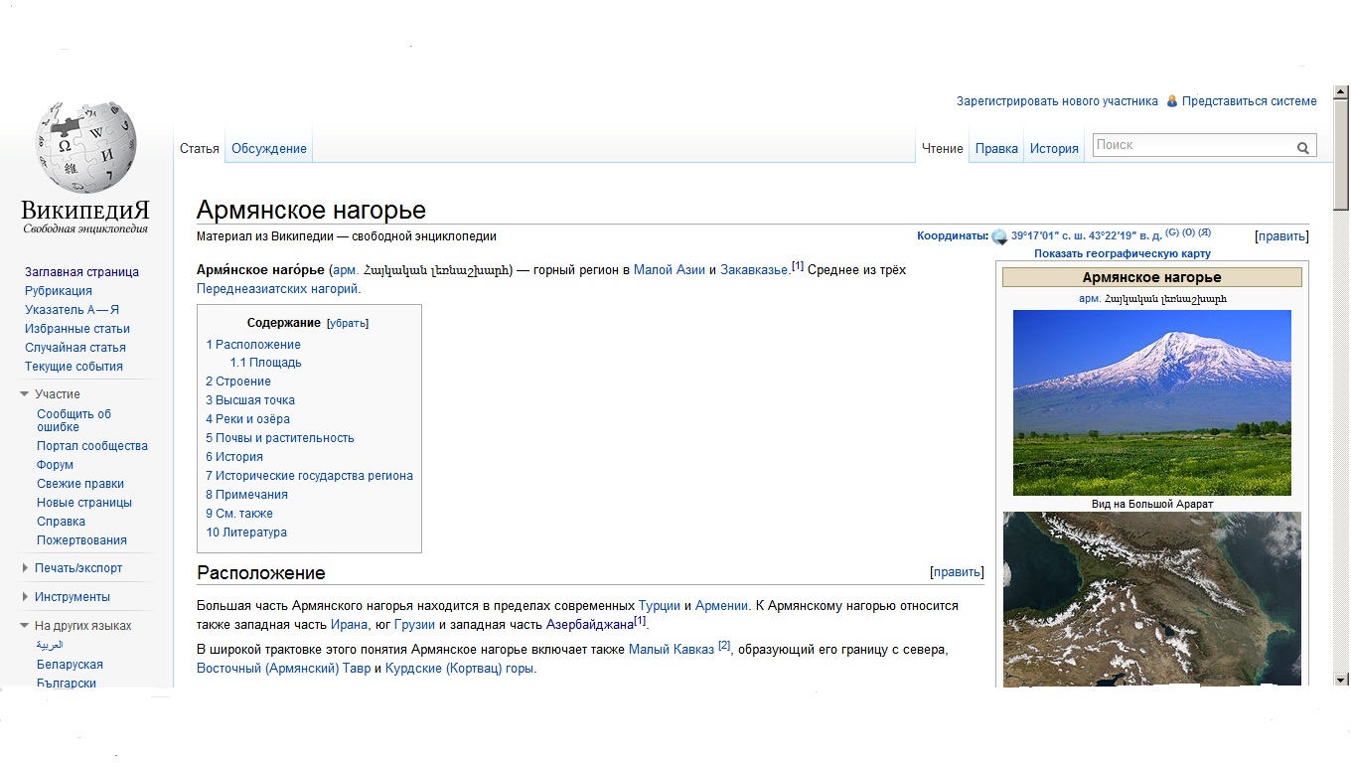1351x763 pixels.
Task: Follow the Переднеазиатских нагорий link
Action: tap(277, 289)
